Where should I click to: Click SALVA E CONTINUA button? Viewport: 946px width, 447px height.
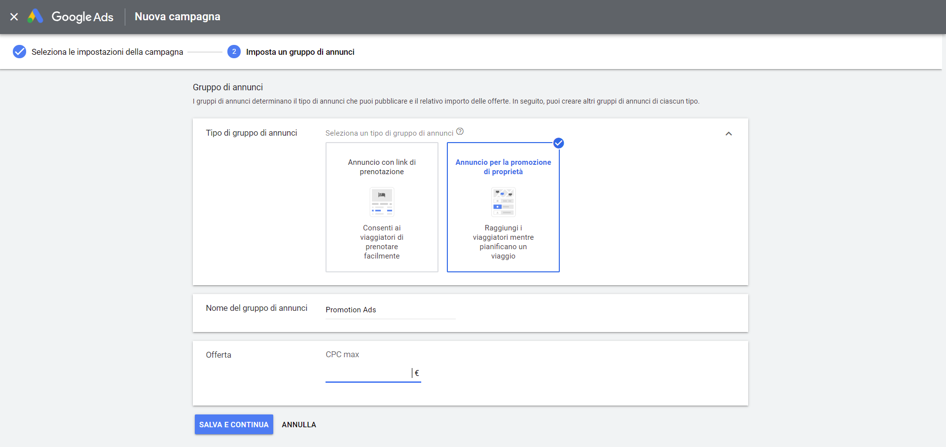point(234,424)
